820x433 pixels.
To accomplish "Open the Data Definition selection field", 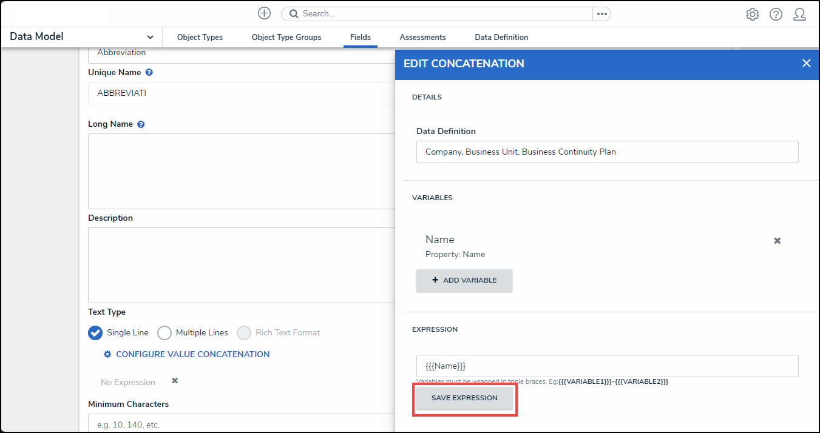I will pyautogui.click(x=607, y=152).
